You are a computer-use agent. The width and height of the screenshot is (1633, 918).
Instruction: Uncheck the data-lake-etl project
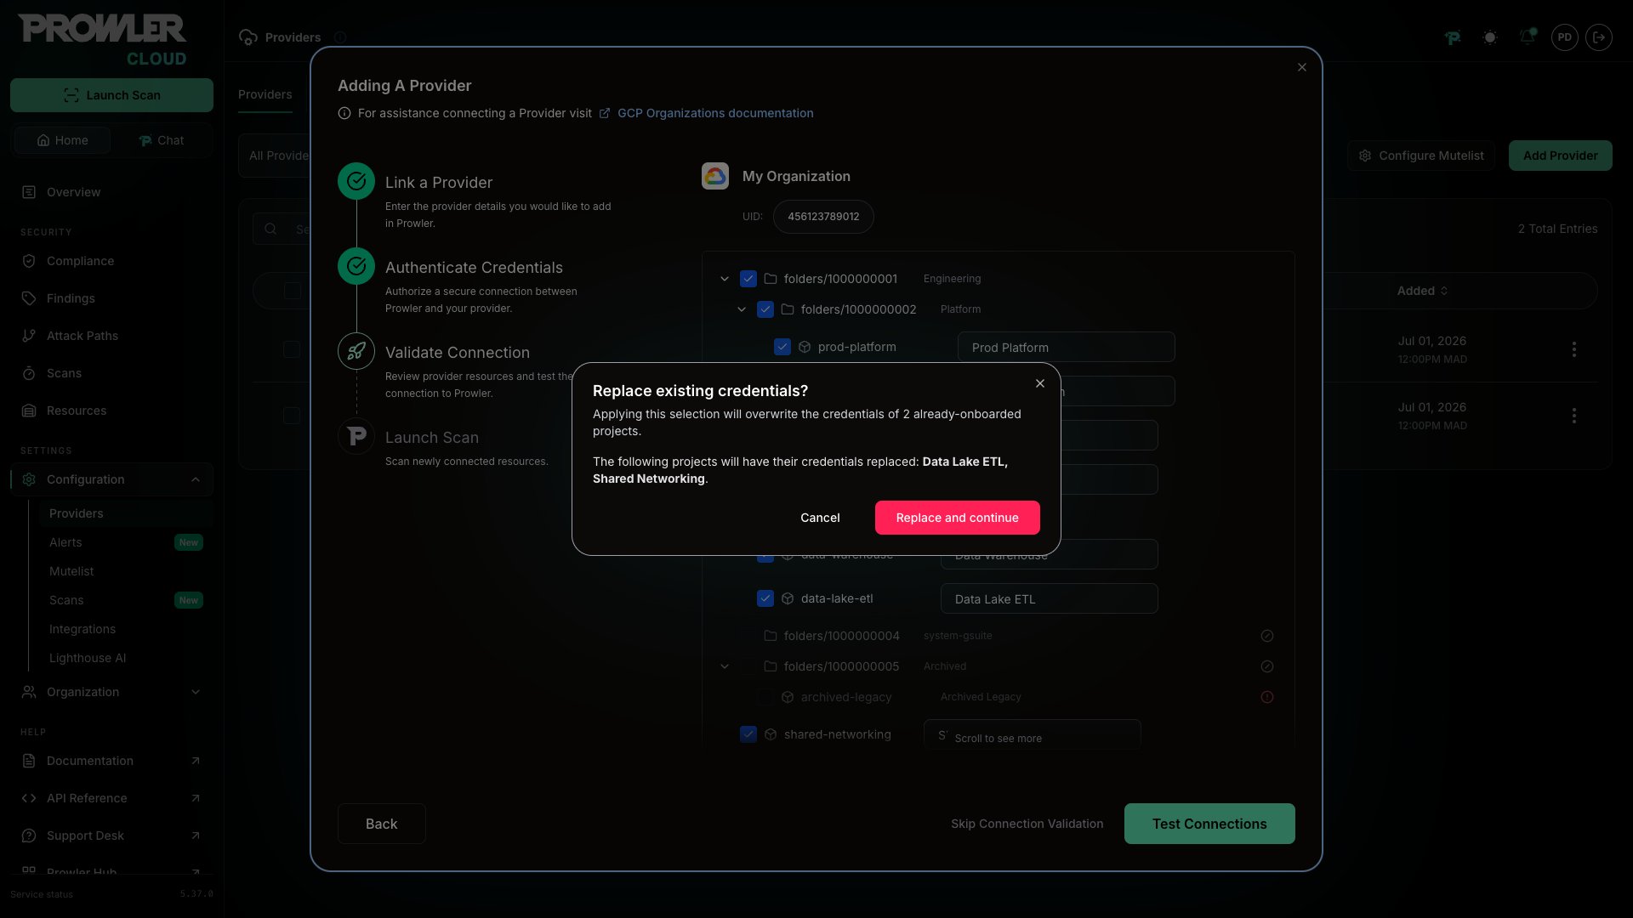pyautogui.click(x=765, y=598)
